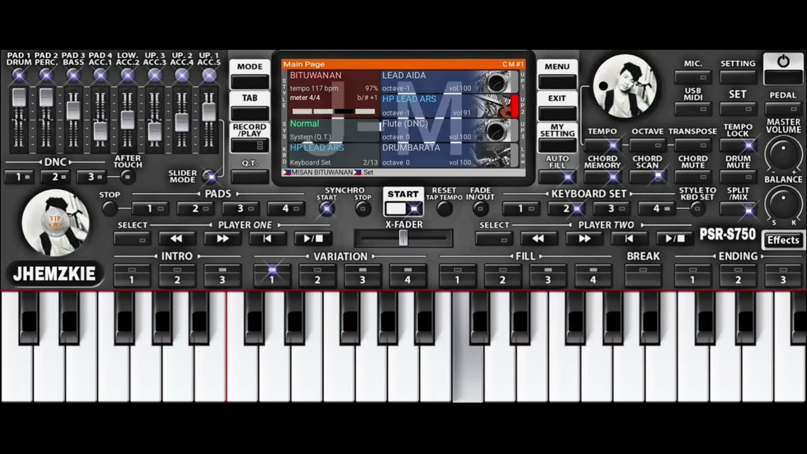This screenshot has width=807, height=454.
Task: Click the SYNCHRO STOP button
Action: pyautogui.click(x=363, y=209)
